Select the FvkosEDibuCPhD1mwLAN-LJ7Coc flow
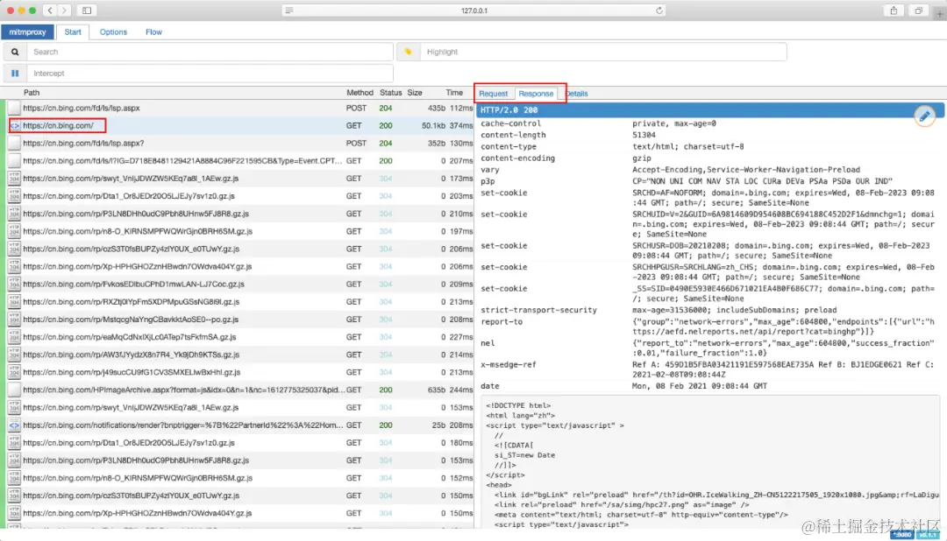 (240, 285)
